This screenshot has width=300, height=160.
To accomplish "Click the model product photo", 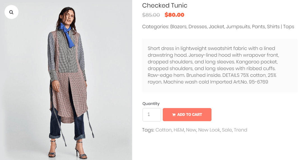I will pyautogui.click(x=66, y=80).
